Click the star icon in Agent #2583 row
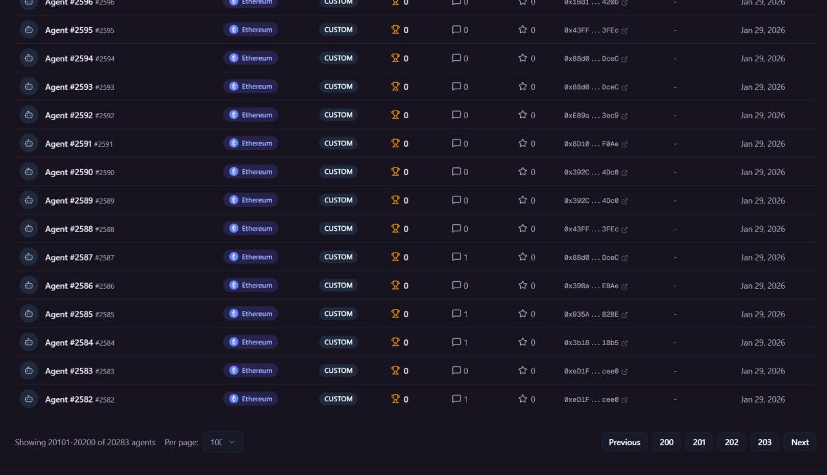Screen dimensions: 827x475 tap(523, 371)
